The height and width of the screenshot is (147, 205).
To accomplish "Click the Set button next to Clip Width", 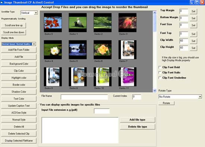I will pos(193,41).
